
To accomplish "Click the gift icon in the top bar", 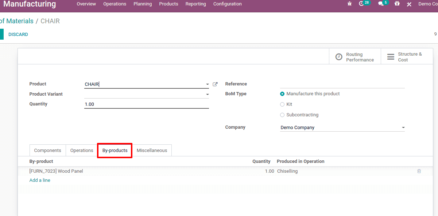I will click(397, 4).
